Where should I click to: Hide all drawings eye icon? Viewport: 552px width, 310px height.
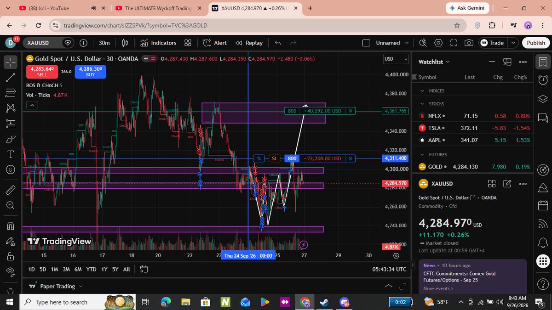click(x=11, y=271)
